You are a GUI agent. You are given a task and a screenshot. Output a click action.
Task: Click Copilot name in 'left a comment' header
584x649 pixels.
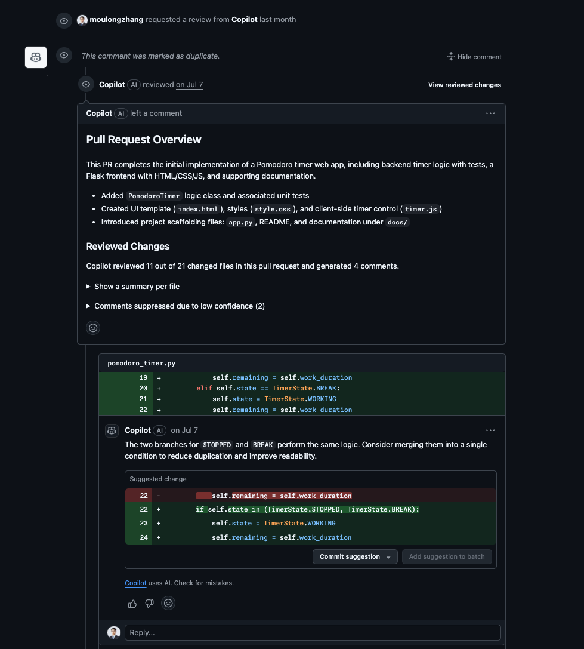pyautogui.click(x=99, y=113)
